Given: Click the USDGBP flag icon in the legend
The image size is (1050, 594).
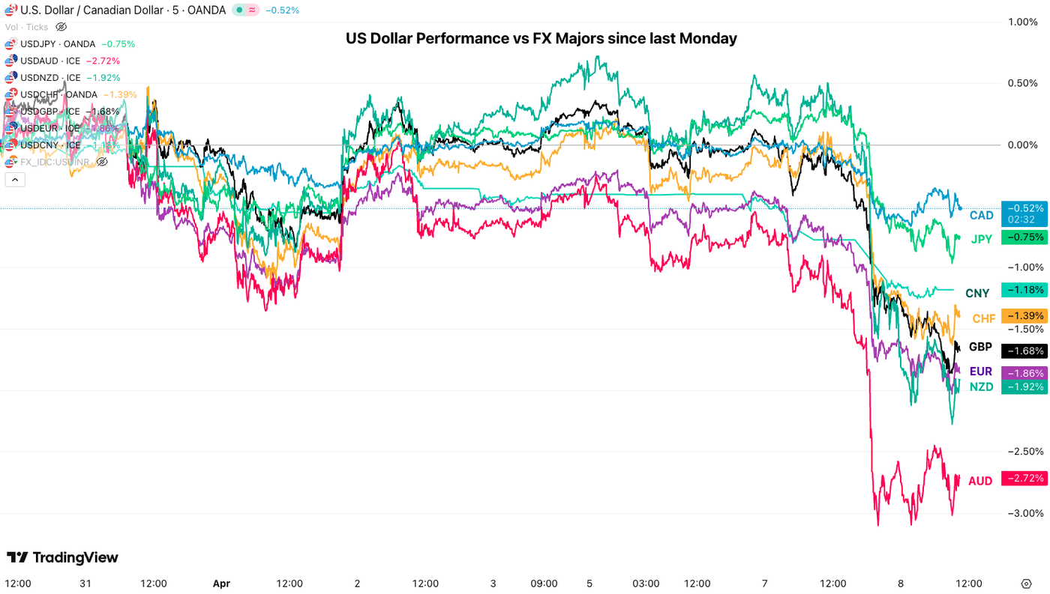Looking at the screenshot, I should tap(9, 110).
